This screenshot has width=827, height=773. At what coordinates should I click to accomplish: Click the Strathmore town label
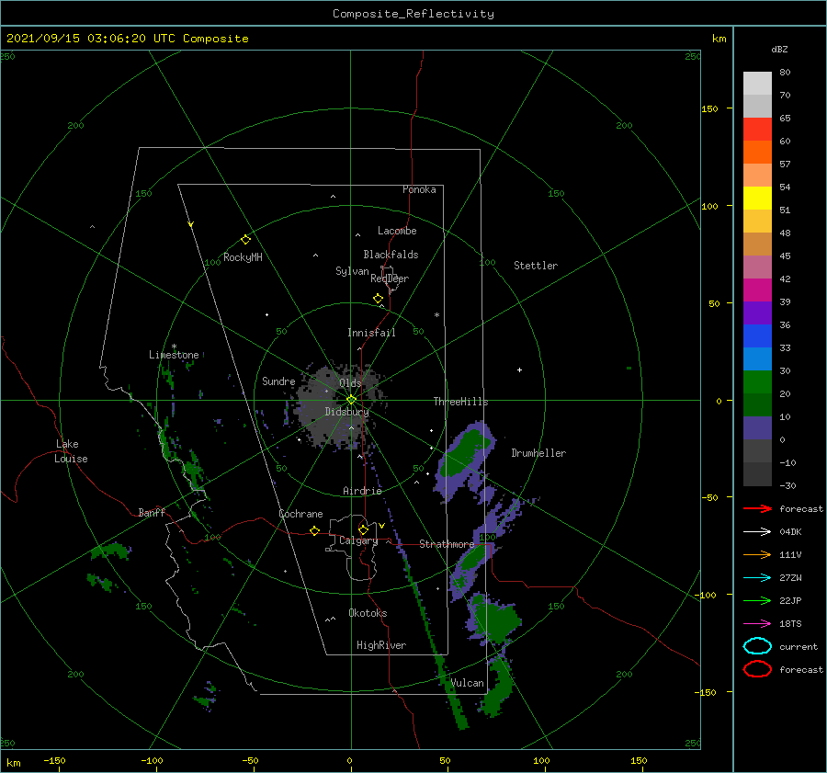(x=447, y=544)
